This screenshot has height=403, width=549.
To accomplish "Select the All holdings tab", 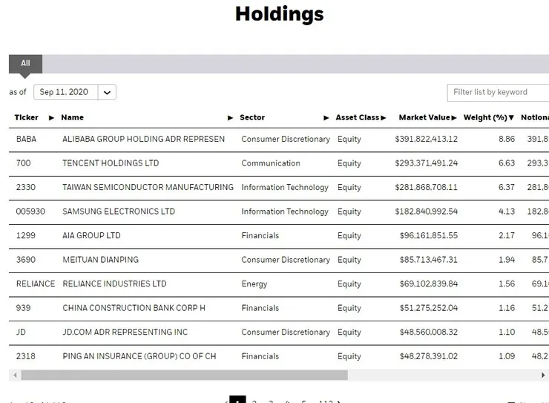I will click(x=25, y=64).
